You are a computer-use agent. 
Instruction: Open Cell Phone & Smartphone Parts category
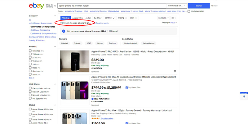pos(43,33)
